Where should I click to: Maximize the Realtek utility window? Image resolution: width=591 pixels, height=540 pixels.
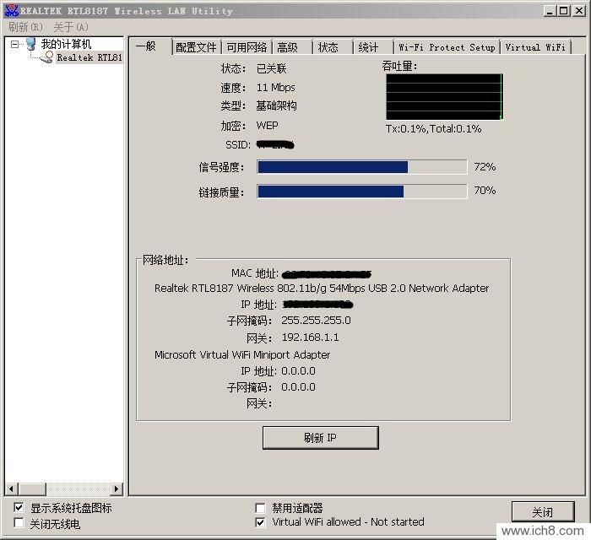pos(564,11)
